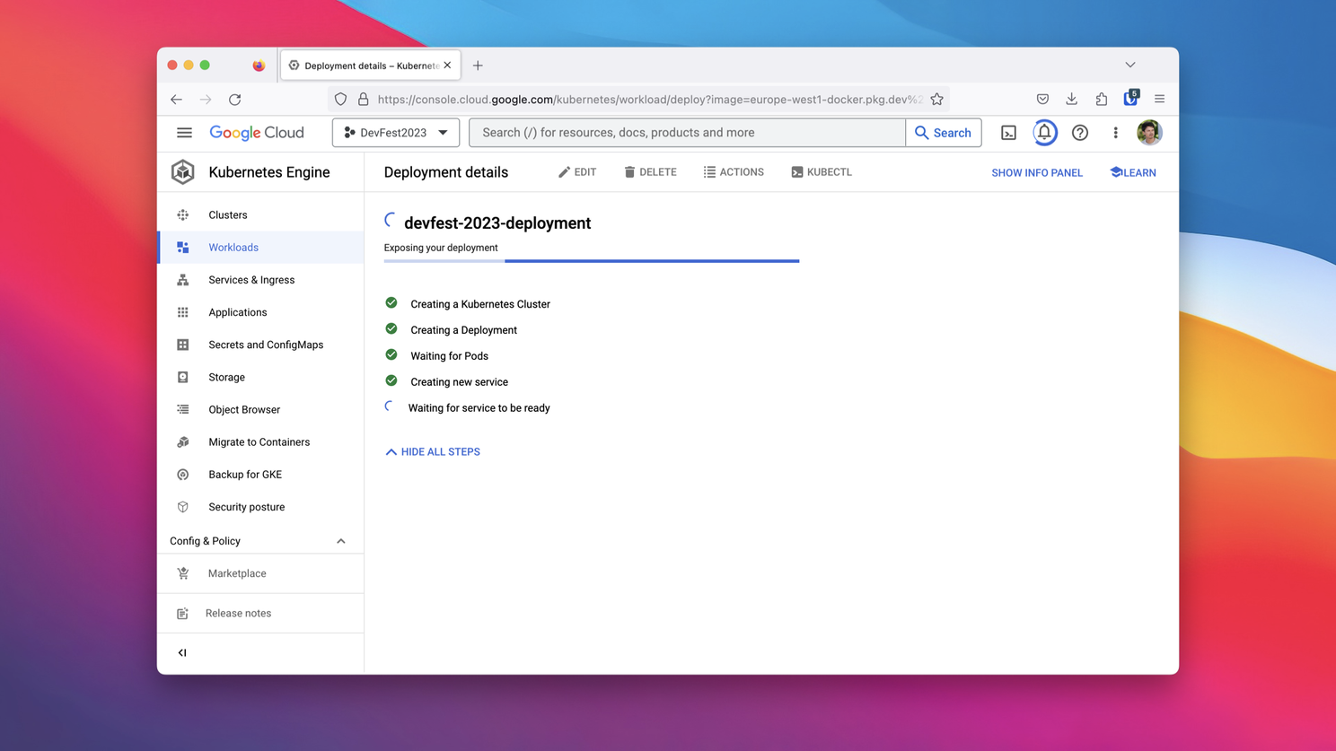1336x751 pixels.
Task: Collapse steps with HIDE ALL STEPS
Action: [x=433, y=452]
